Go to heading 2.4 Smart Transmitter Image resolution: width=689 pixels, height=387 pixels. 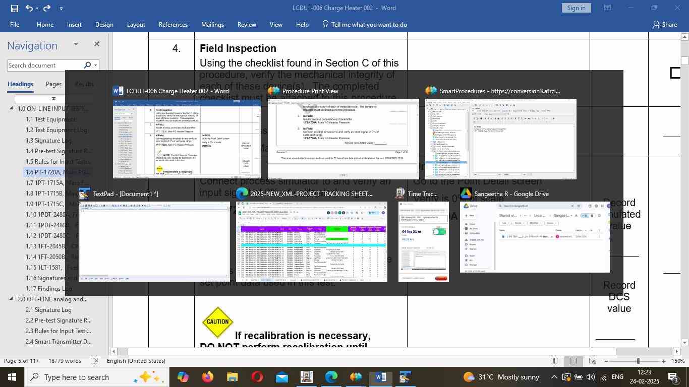pyautogui.click(x=59, y=342)
